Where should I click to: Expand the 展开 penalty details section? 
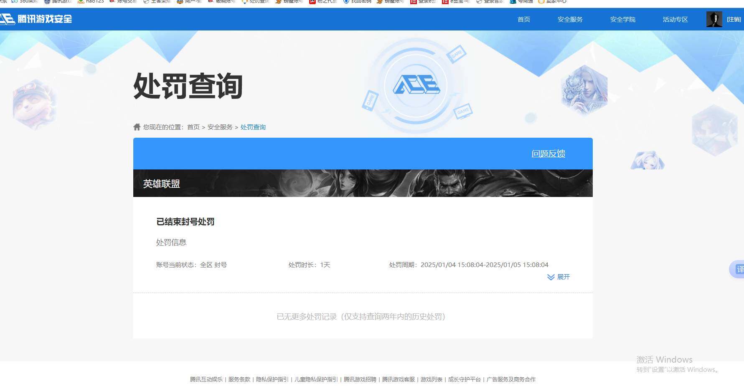563,277
